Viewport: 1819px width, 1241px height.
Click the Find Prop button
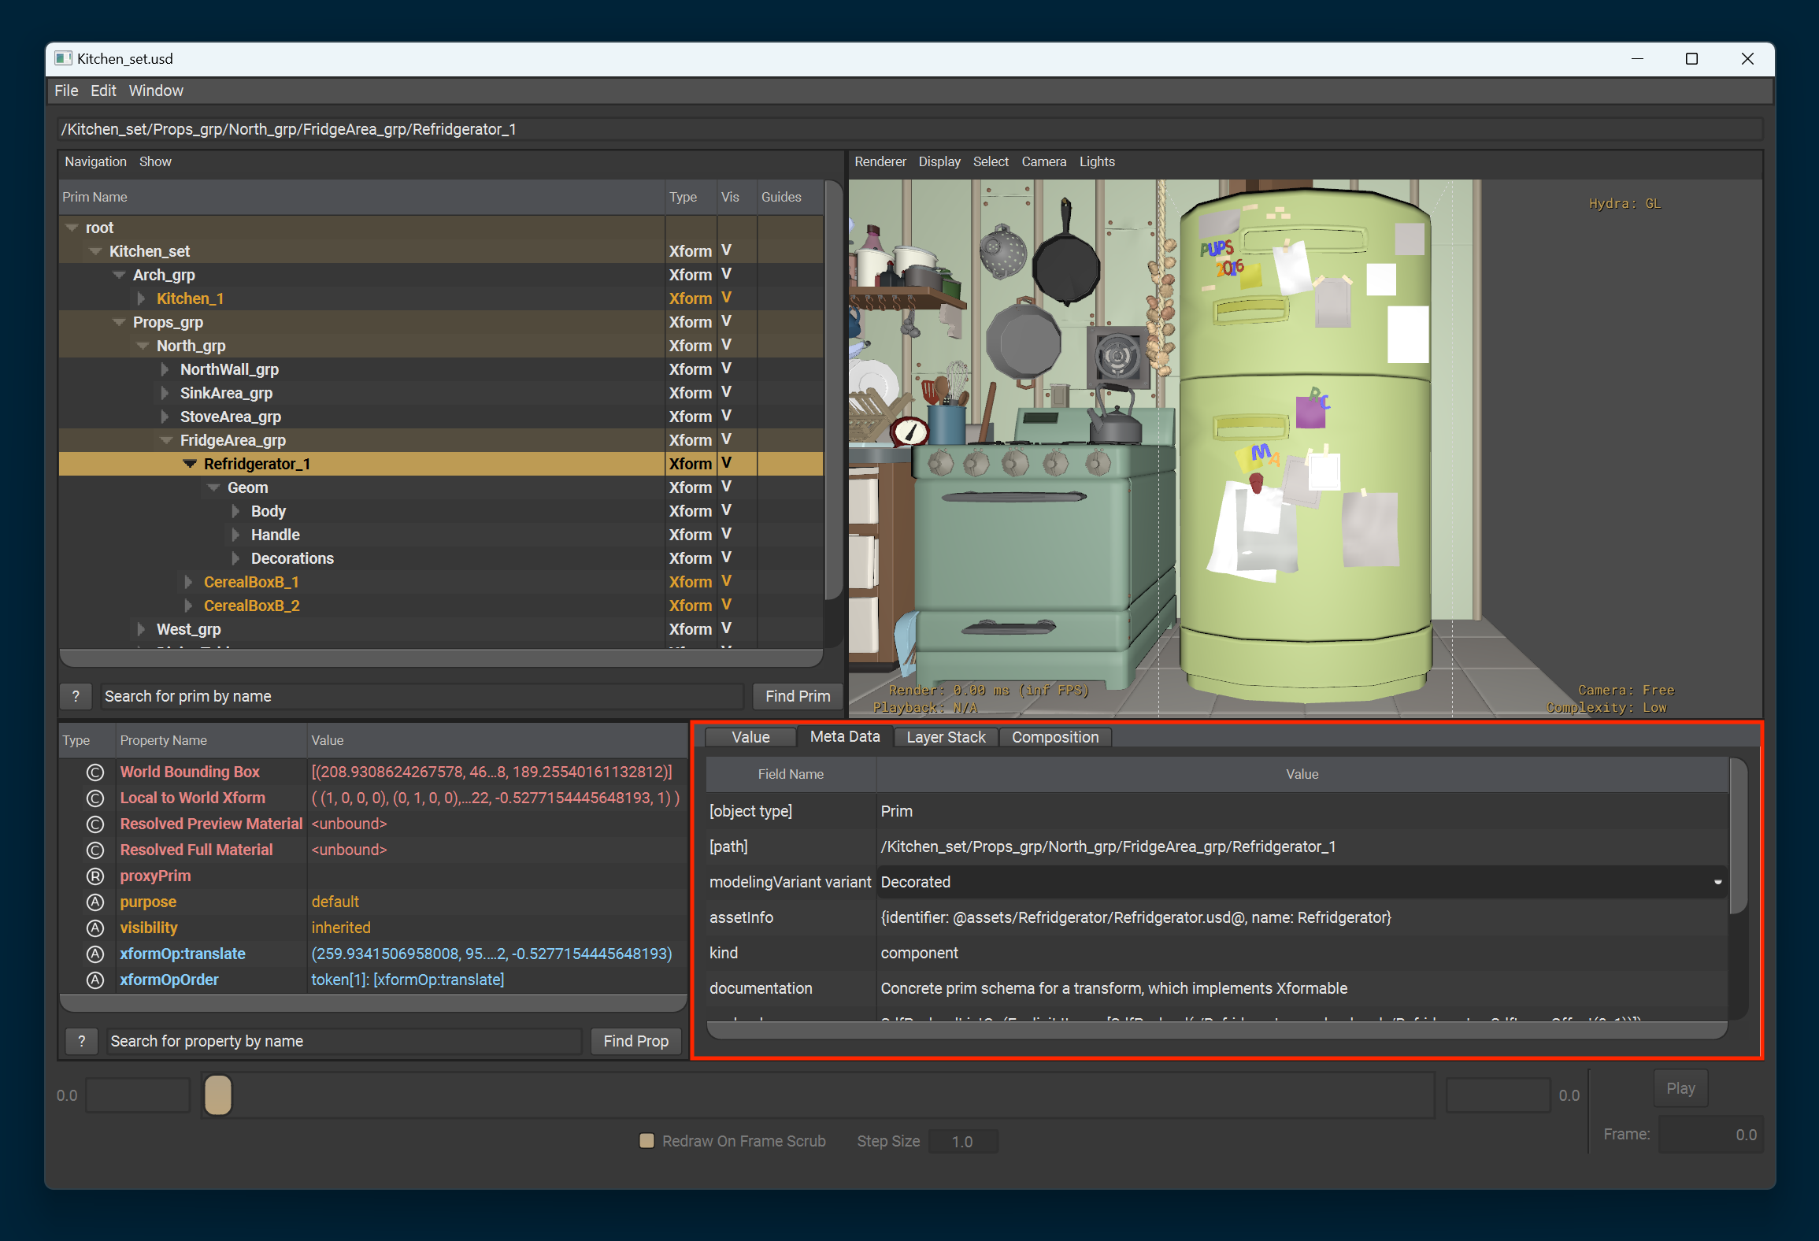(x=635, y=1041)
